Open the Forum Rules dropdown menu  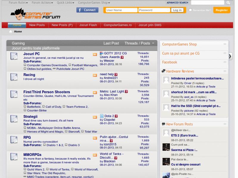(18, 3)
